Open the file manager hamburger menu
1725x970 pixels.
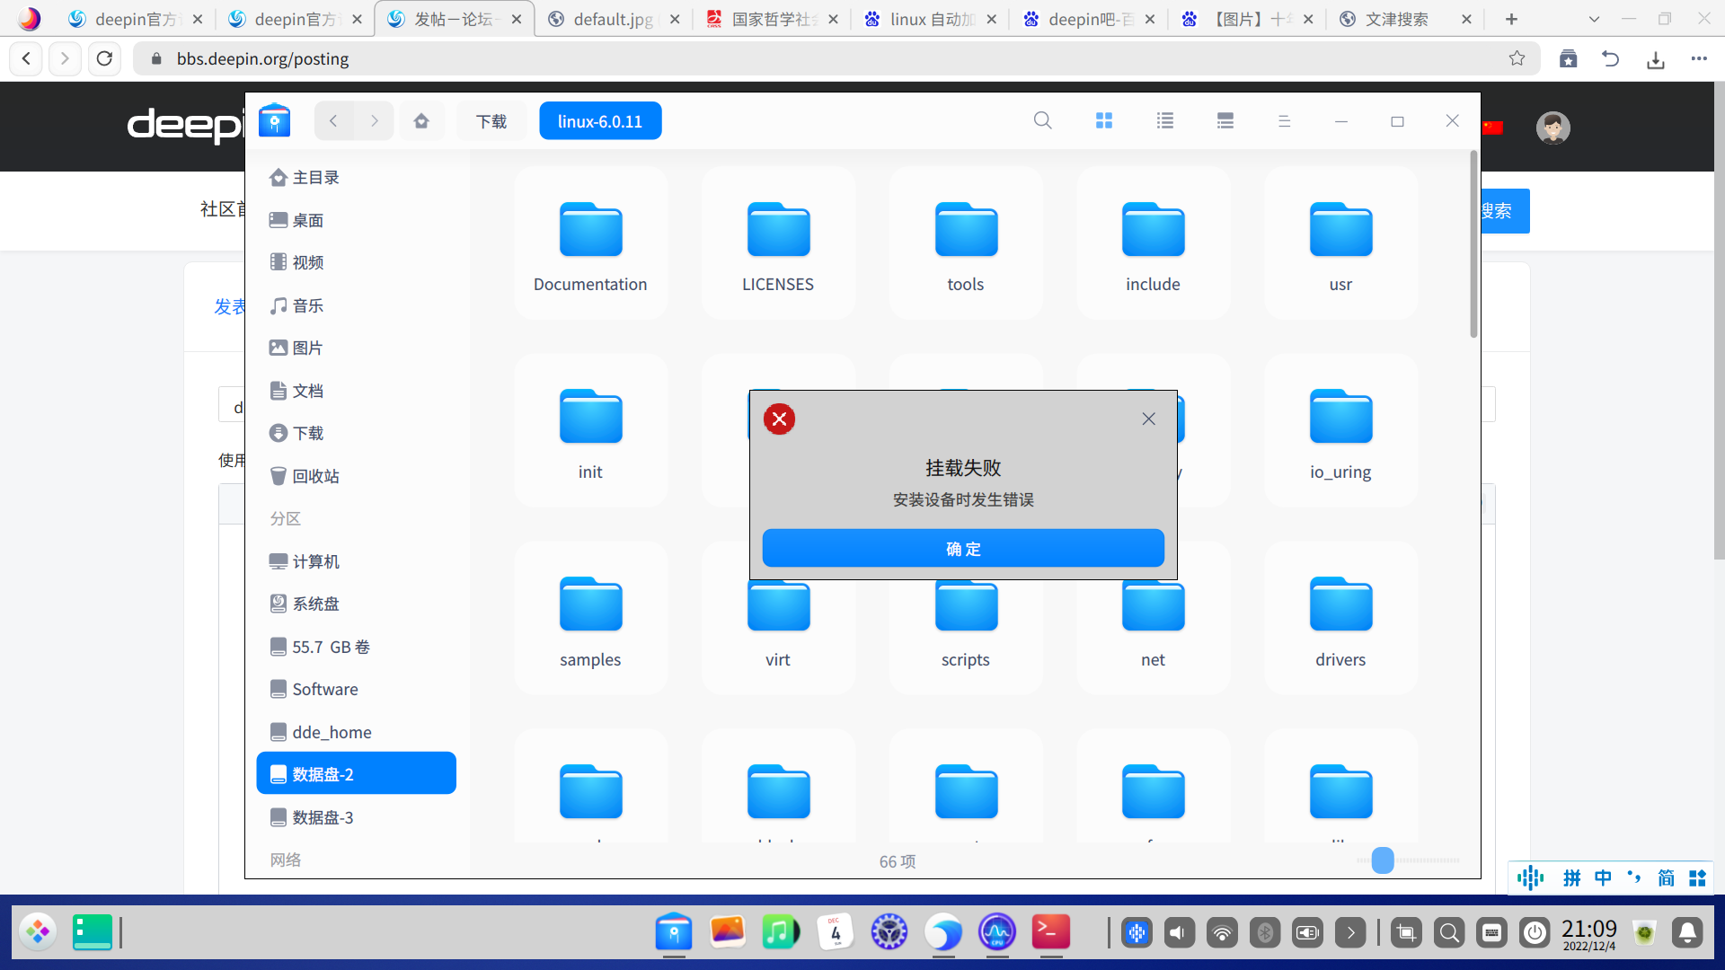tap(1284, 120)
